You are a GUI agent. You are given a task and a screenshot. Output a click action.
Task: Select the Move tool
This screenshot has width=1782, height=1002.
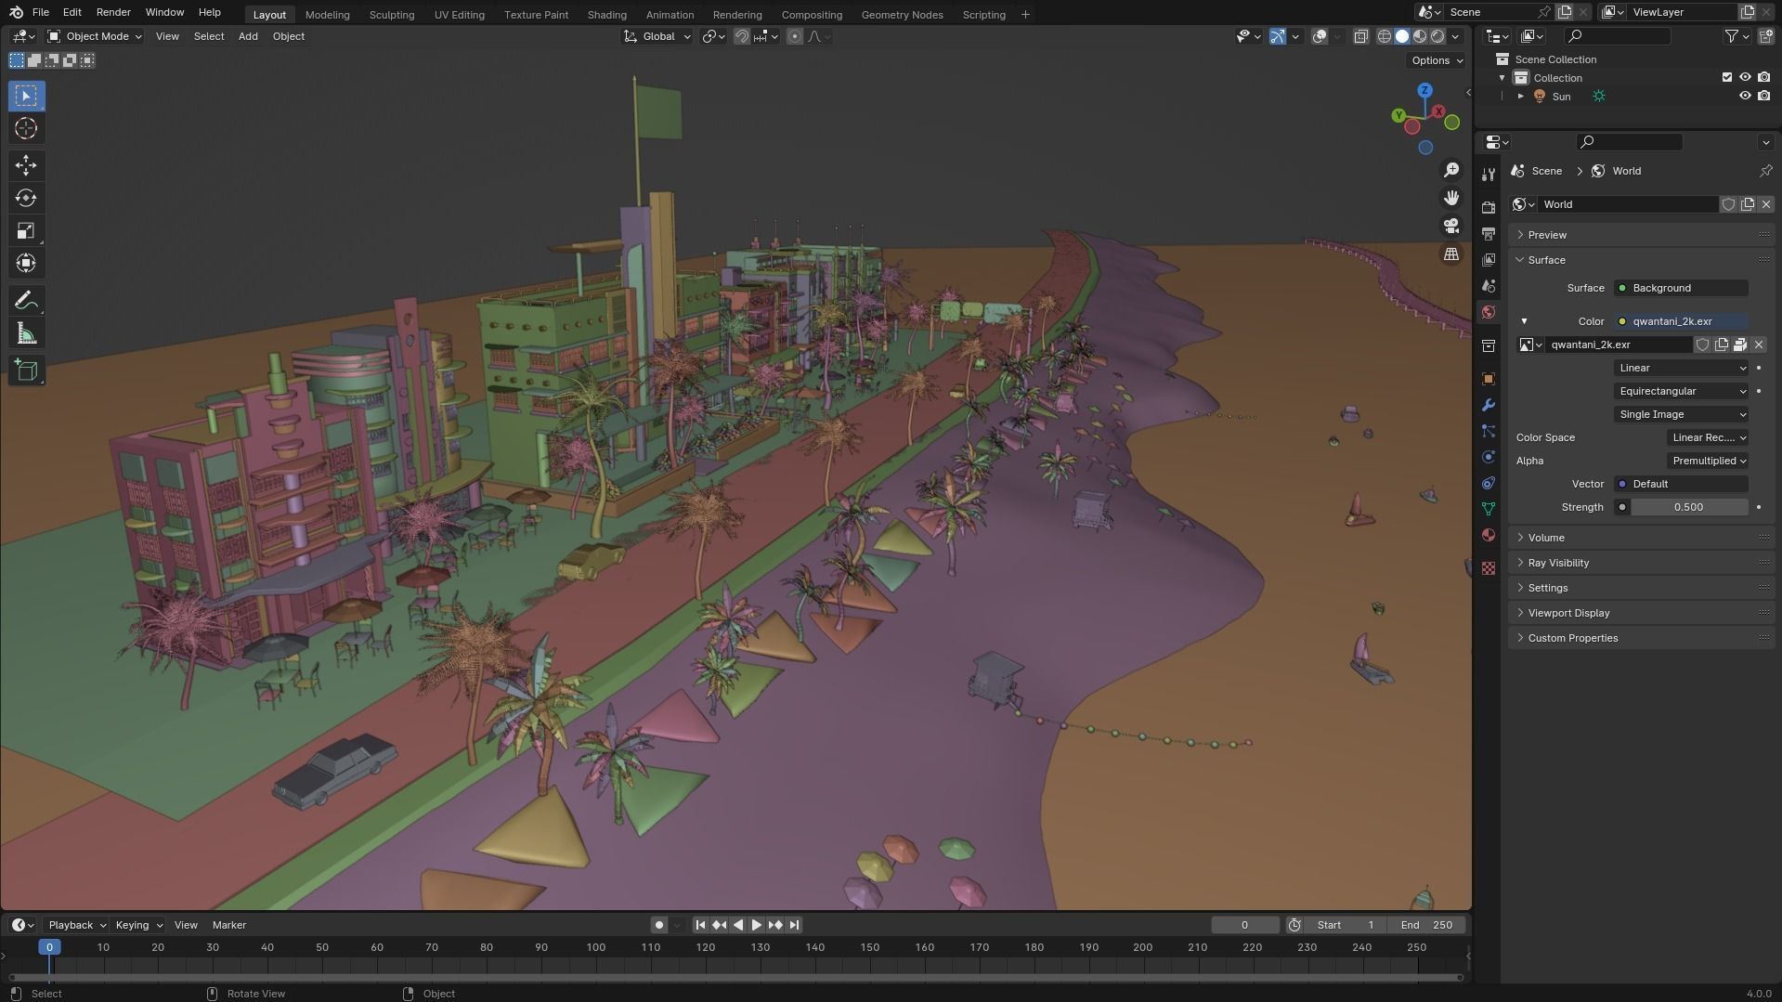tap(26, 165)
